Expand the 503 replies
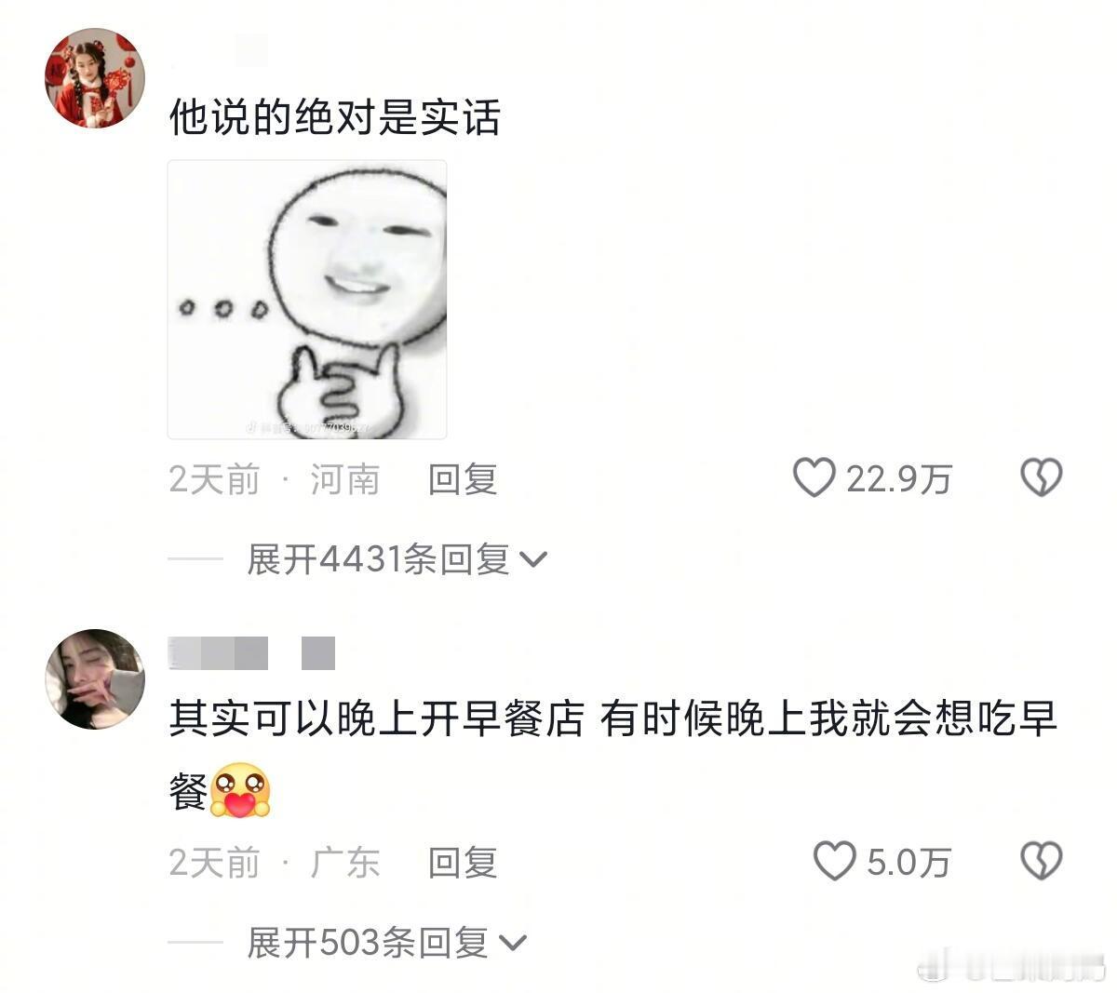The height and width of the screenshot is (993, 1117). 386,943
